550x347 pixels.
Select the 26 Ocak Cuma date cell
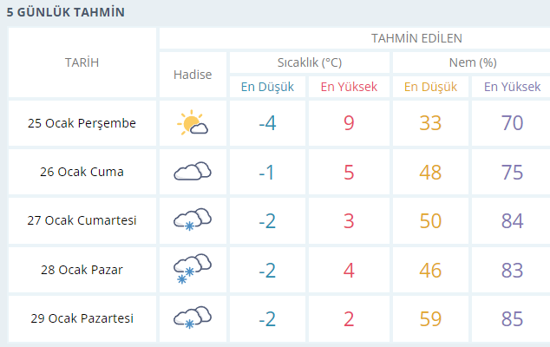82,172
